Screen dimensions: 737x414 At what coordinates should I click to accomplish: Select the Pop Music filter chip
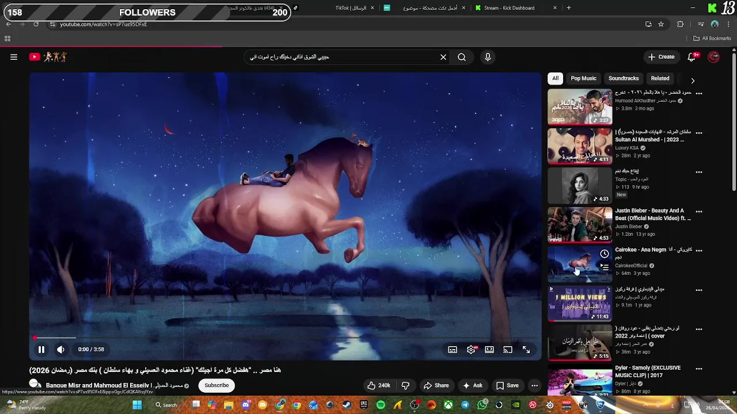(583, 78)
